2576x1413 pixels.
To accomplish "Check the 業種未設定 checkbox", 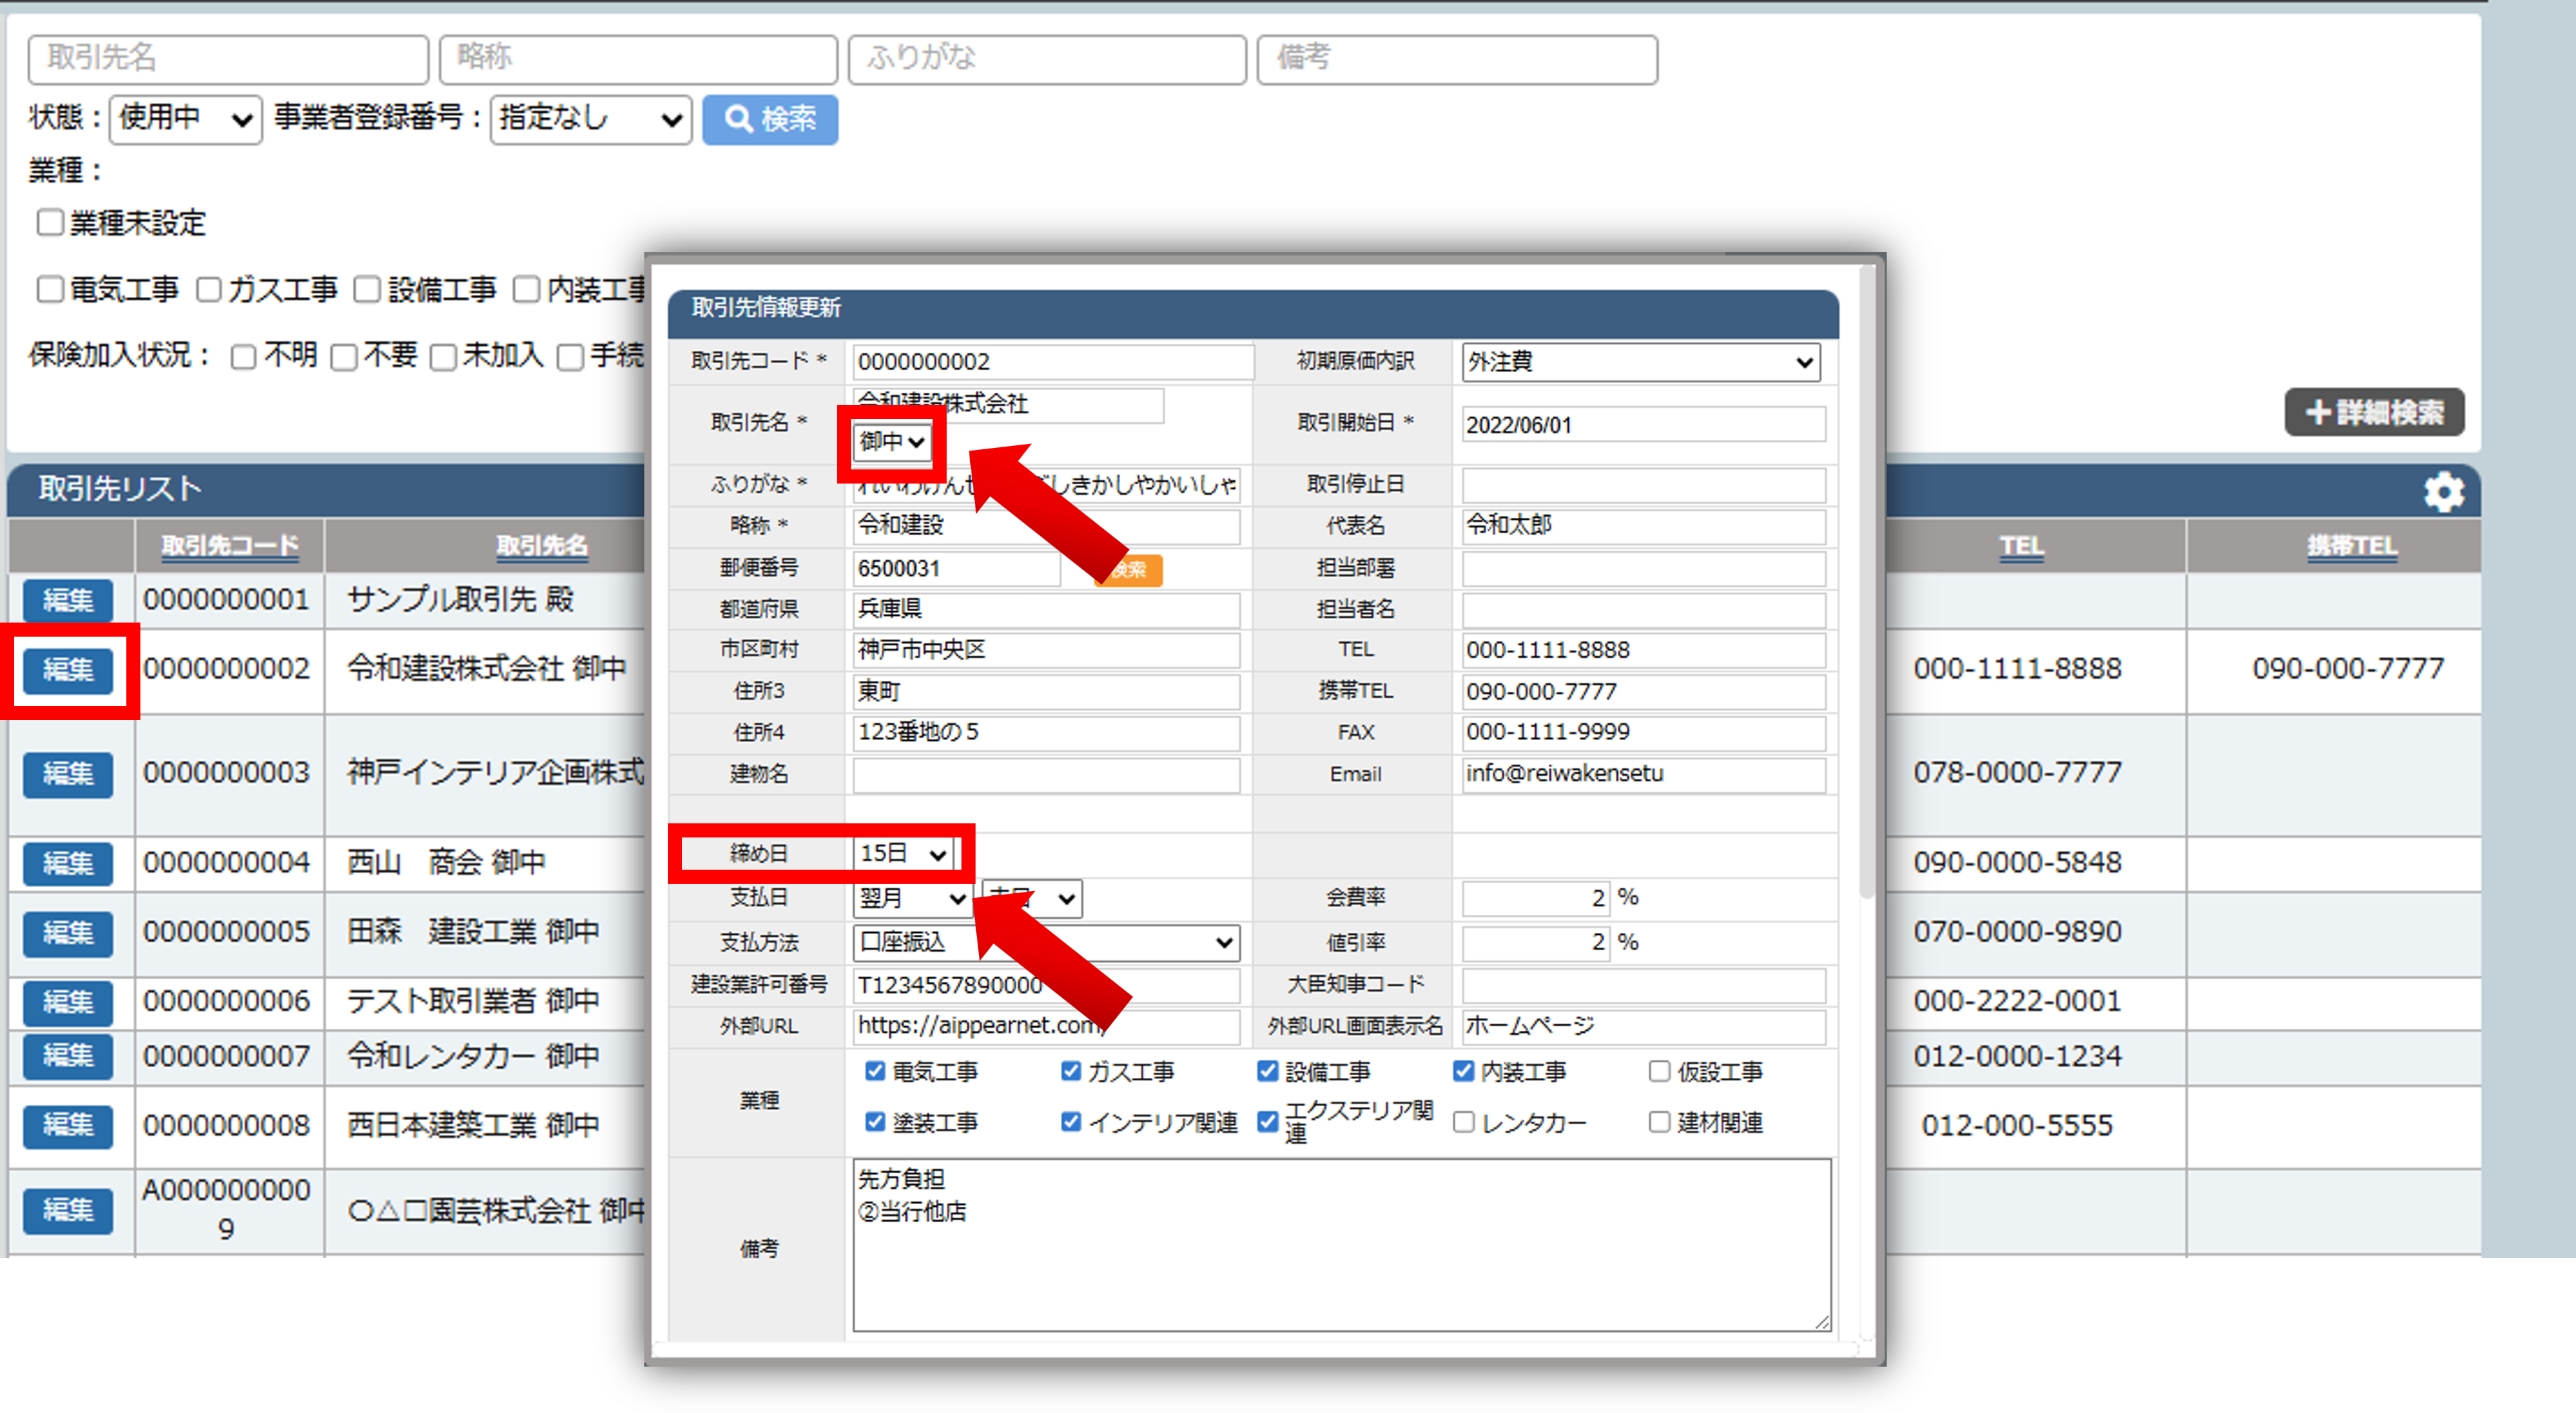I will 50,222.
